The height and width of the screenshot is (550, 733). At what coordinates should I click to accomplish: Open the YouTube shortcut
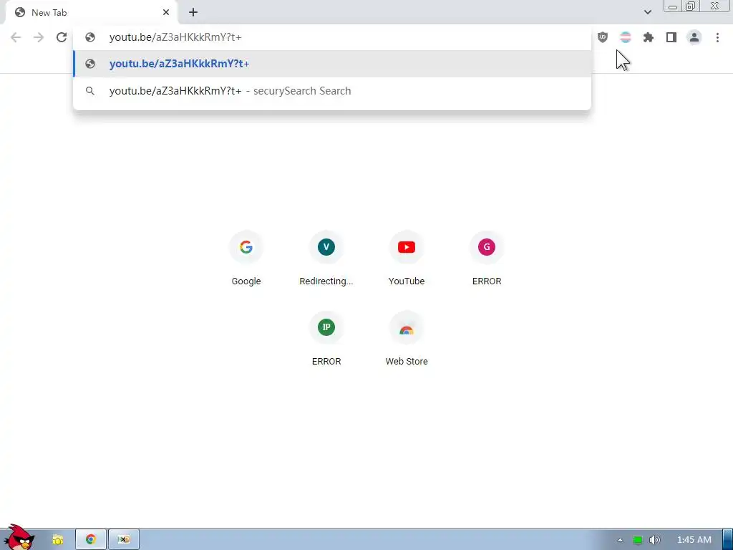click(407, 259)
